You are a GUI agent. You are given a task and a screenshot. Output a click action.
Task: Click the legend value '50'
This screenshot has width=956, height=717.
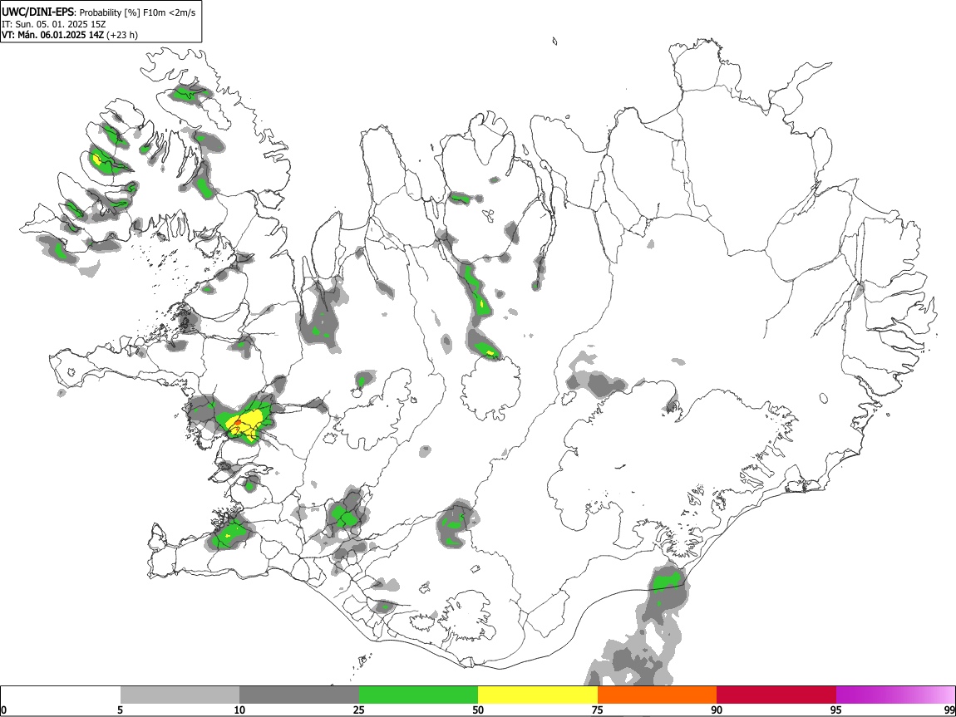click(478, 710)
